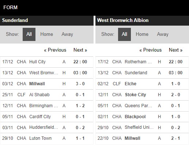Open Next West Bromwich Albion fixtures

(x=176, y=50)
